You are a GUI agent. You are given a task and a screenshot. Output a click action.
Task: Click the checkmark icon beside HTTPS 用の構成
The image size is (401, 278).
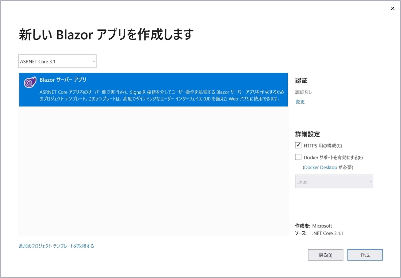(298, 145)
